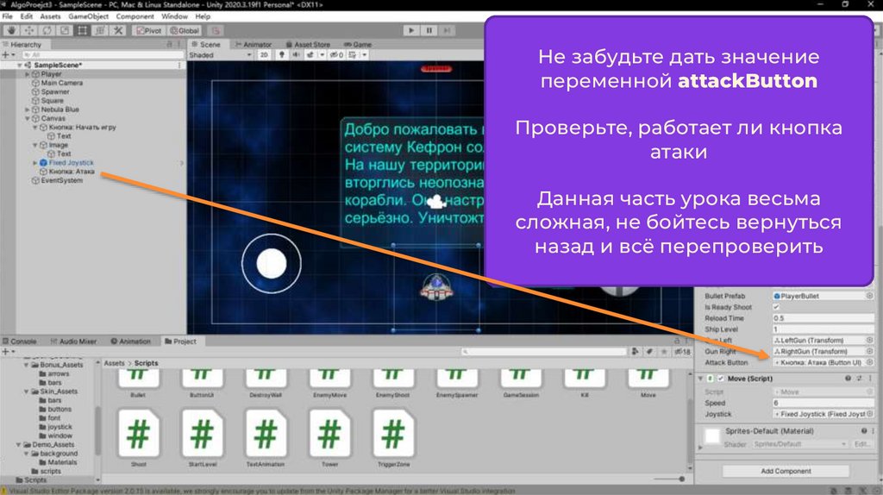Select the Rect tool in toolbar

click(x=83, y=30)
